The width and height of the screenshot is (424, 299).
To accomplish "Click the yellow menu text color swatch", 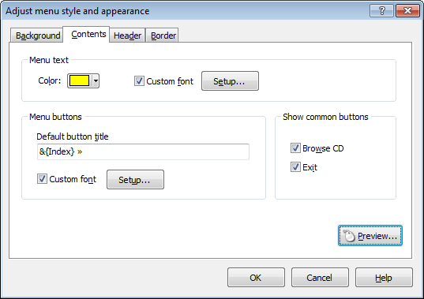I will pos(79,80).
